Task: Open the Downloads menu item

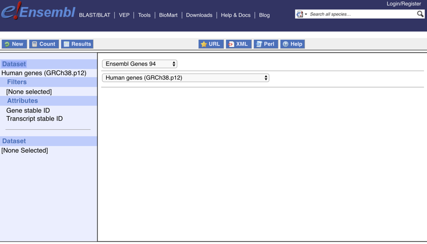Action: (x=199, y=15)
